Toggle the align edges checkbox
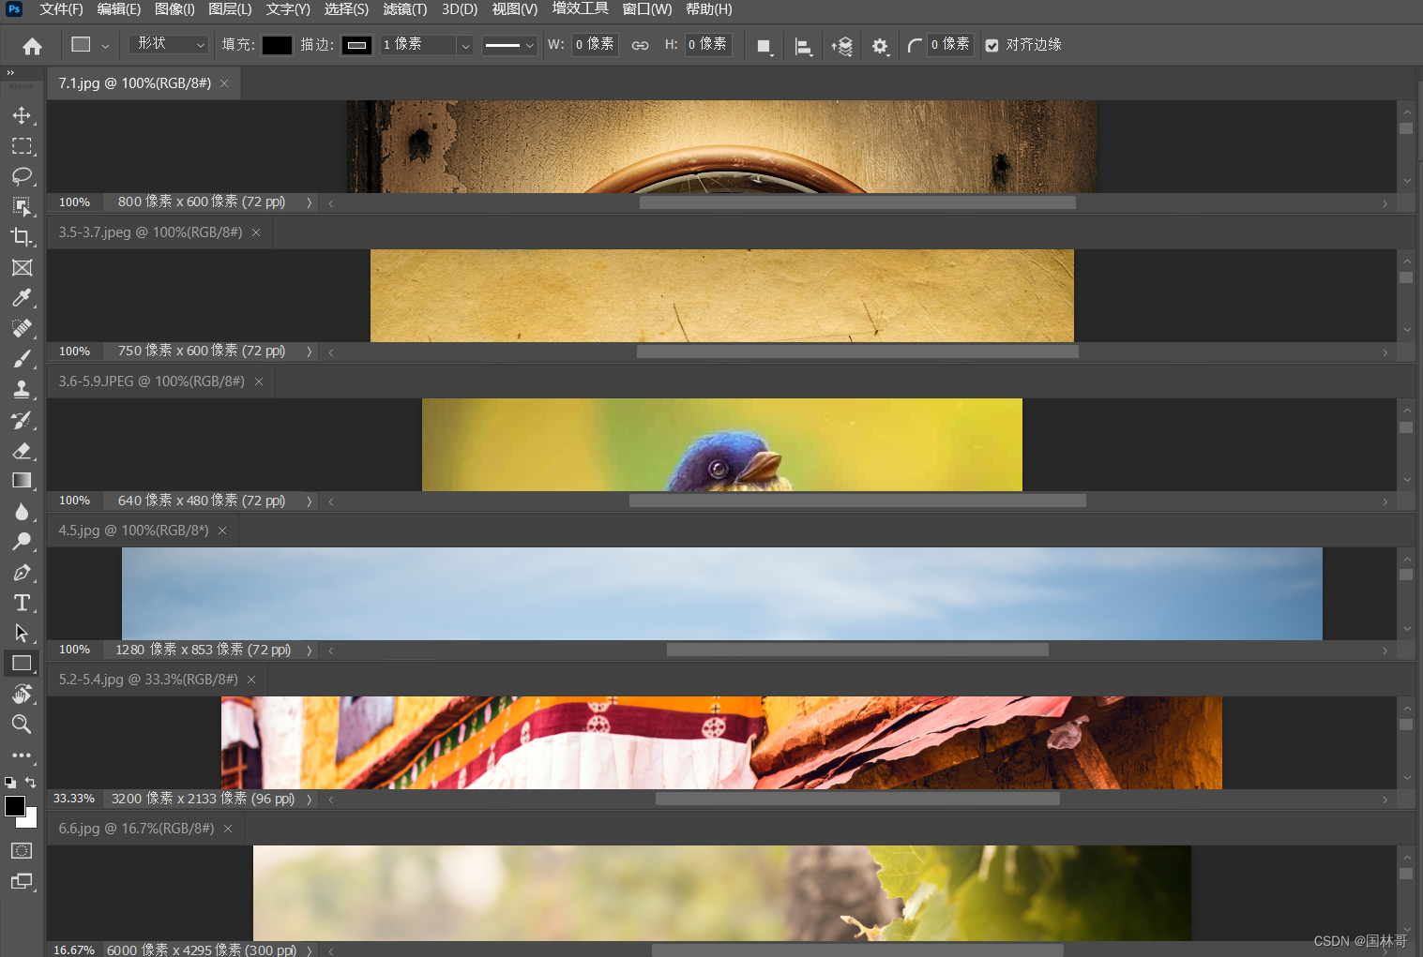 coord(992,45)
